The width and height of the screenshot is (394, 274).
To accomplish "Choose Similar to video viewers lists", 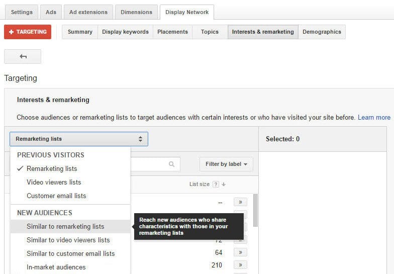I will pyautogui.click(x=70, y=240).
